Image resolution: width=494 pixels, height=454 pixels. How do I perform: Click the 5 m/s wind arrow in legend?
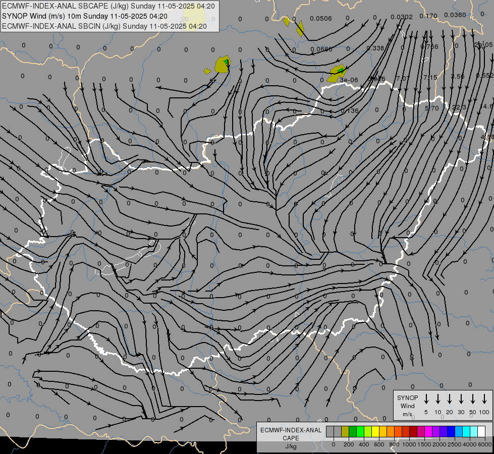426,399
